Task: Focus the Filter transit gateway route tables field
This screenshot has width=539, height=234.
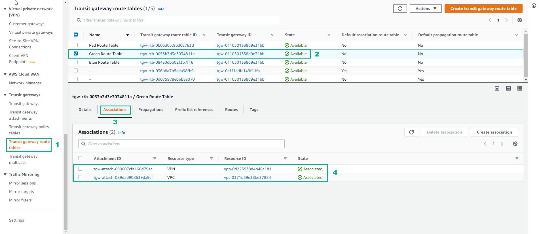Action: point(177,20)
